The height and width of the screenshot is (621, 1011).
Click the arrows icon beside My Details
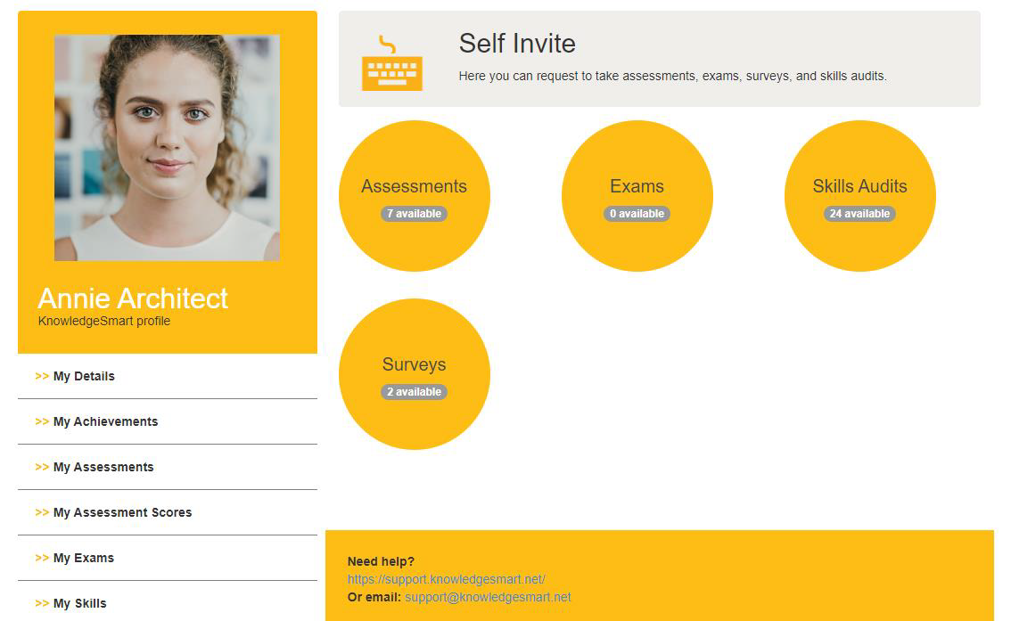tap(42, 376)
